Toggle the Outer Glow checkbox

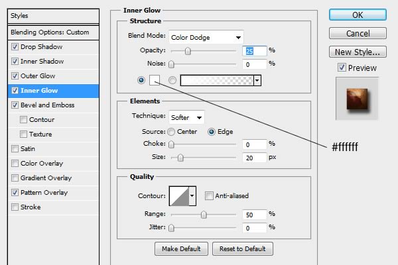(15, 76)
